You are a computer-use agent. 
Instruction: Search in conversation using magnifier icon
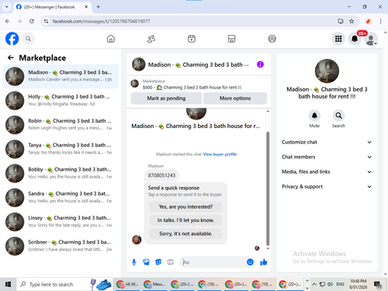click(338, 116)
